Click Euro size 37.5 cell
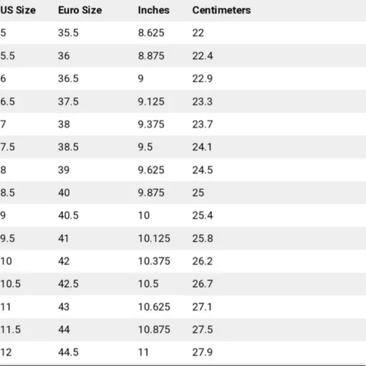The image size is (366, 366). (x=68, y=102)
